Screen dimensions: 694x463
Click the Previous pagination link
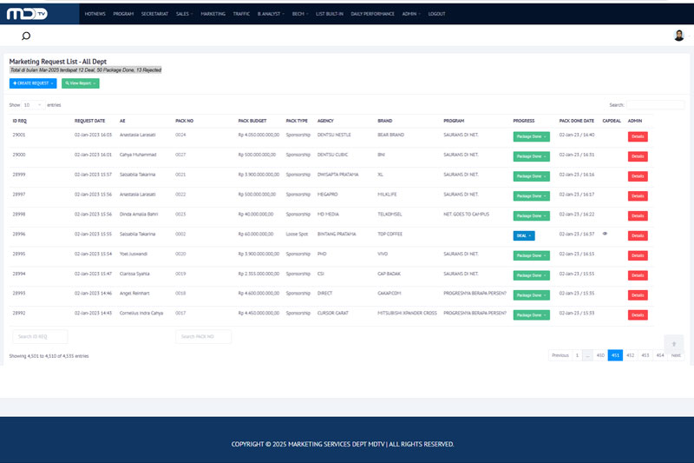point(560,355)
